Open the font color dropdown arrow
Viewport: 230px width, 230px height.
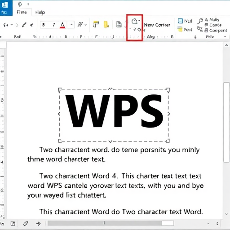pyautogui.click(x=71, y=25)
